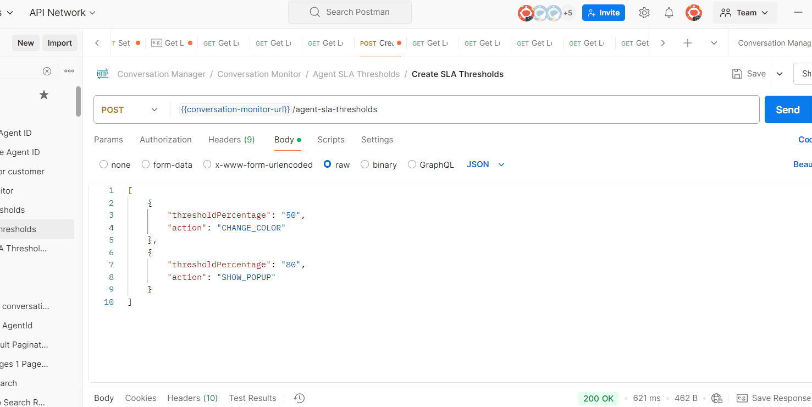Open the JSON format dropdown
Viewport: 812px width, 407px height.
(x=485, y=164)
